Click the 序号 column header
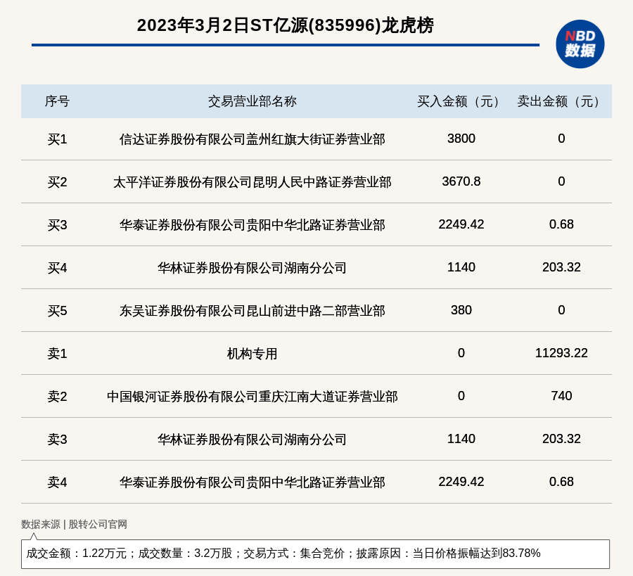 pos(57,101)
